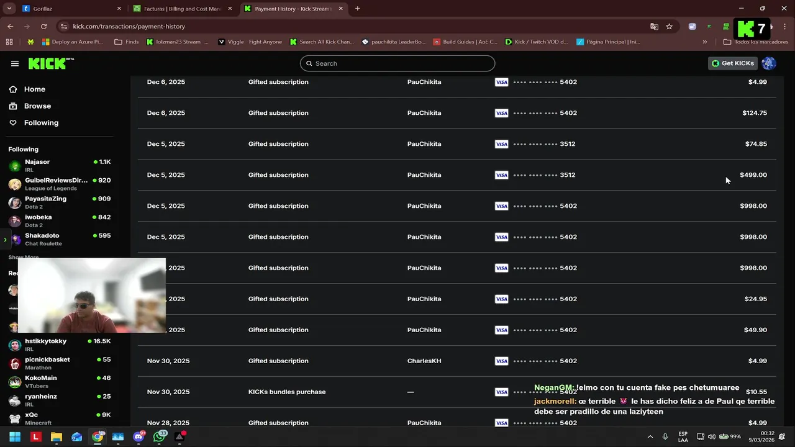Open the Windows Start menu
This screenshot has height=447, width=795.
(x=15, y=436)
